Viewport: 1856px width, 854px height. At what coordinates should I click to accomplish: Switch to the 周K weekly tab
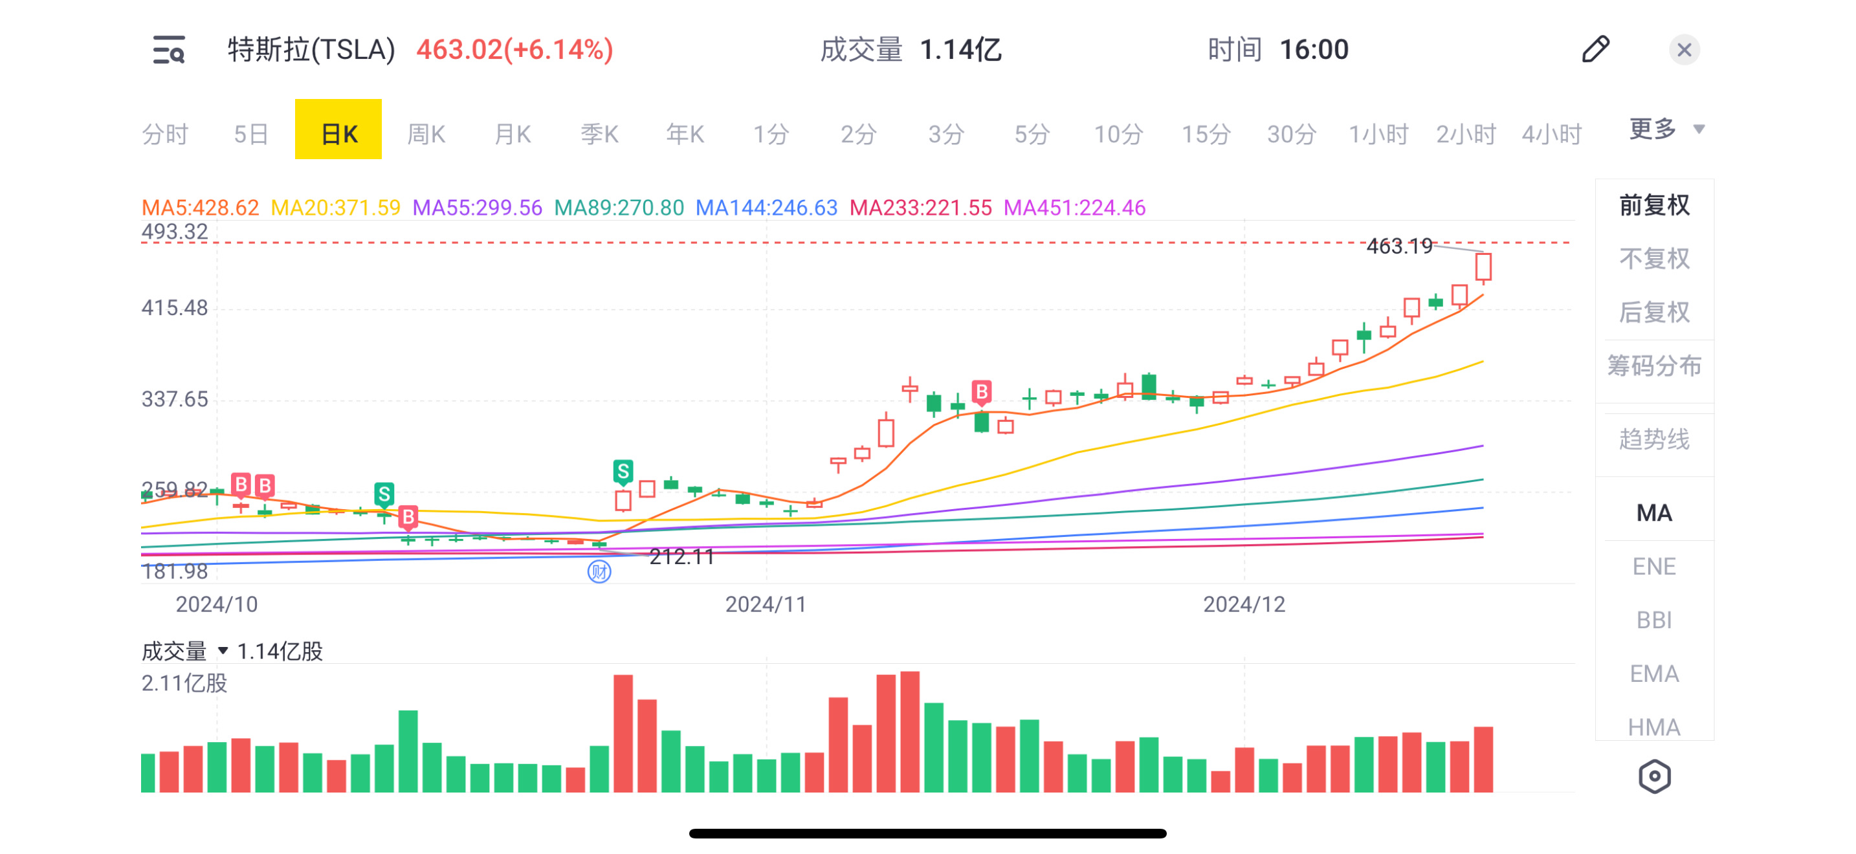[426, 134]
